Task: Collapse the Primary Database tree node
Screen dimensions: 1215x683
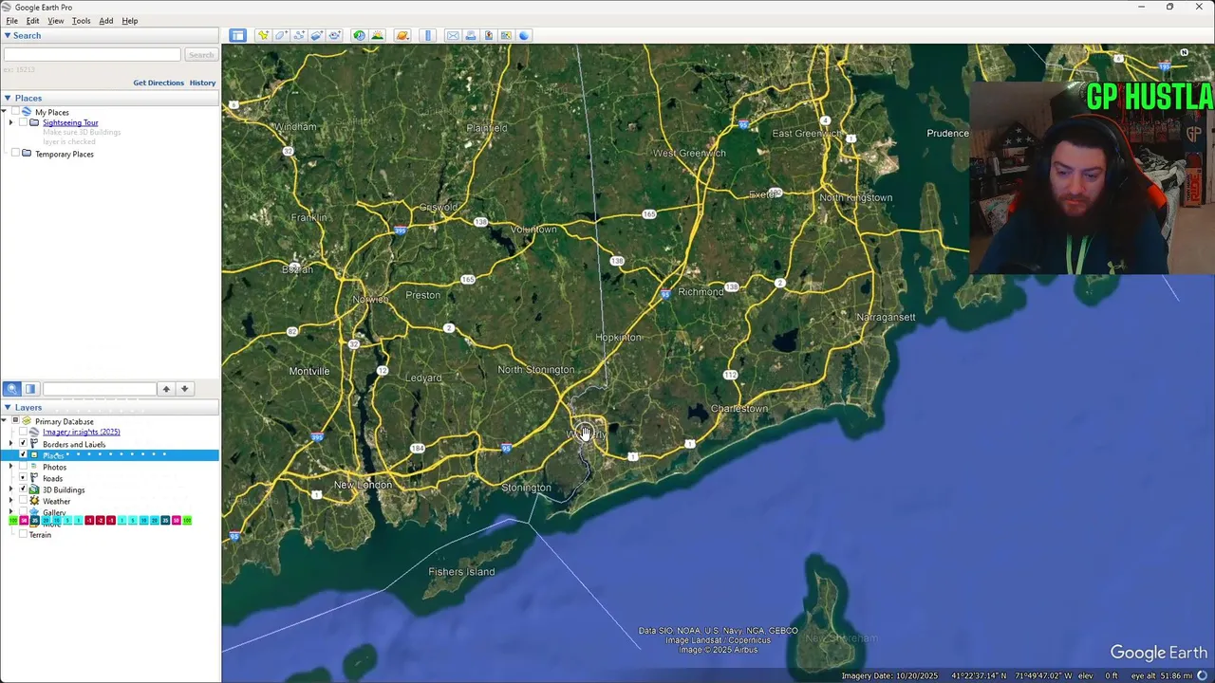Action: click(5, 421)
